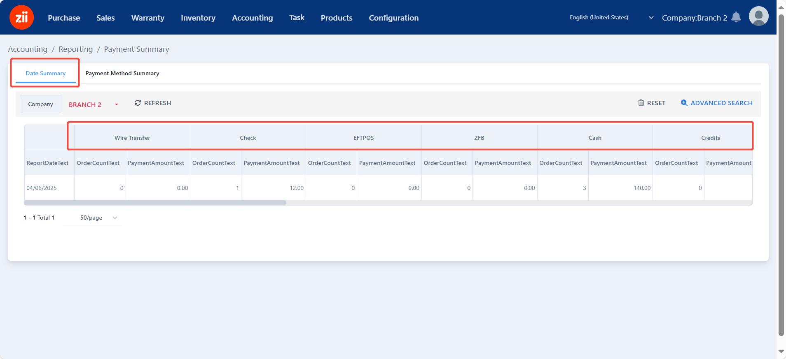This screenshot has height=359, width=786.
Task: Open the Warranty menu
Action: tap(147, 18)
